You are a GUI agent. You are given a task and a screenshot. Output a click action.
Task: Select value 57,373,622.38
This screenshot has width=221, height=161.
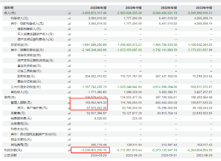pyautogui.click(x=96, y=108)
